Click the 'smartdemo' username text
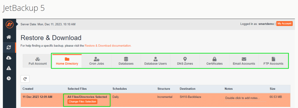The image size is (298, 108). click(266, 24)
